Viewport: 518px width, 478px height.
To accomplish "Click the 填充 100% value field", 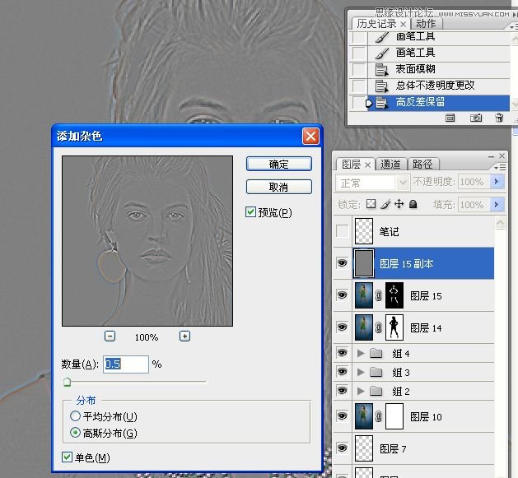I will (x=474, y=205).
